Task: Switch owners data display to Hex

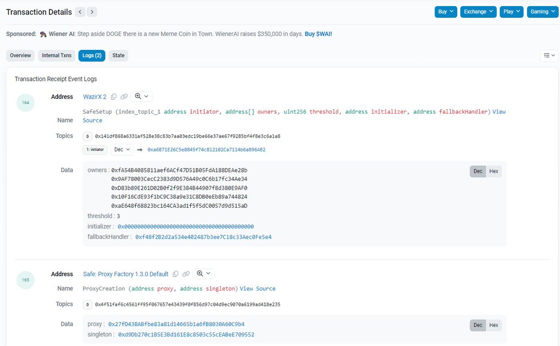Action: pos(493,171)
